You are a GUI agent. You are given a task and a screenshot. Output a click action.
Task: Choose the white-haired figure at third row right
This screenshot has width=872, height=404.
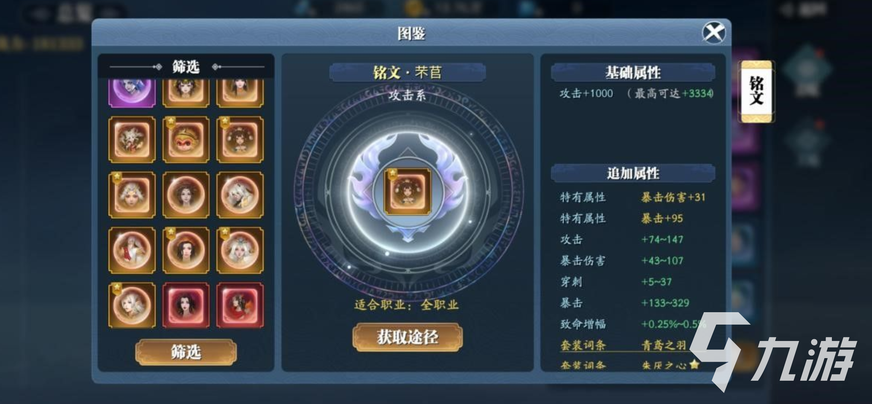(240, 195)
